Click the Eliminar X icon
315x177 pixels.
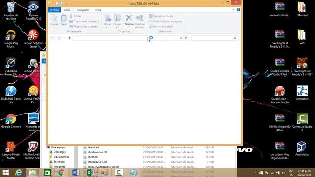tap(129, 18)
